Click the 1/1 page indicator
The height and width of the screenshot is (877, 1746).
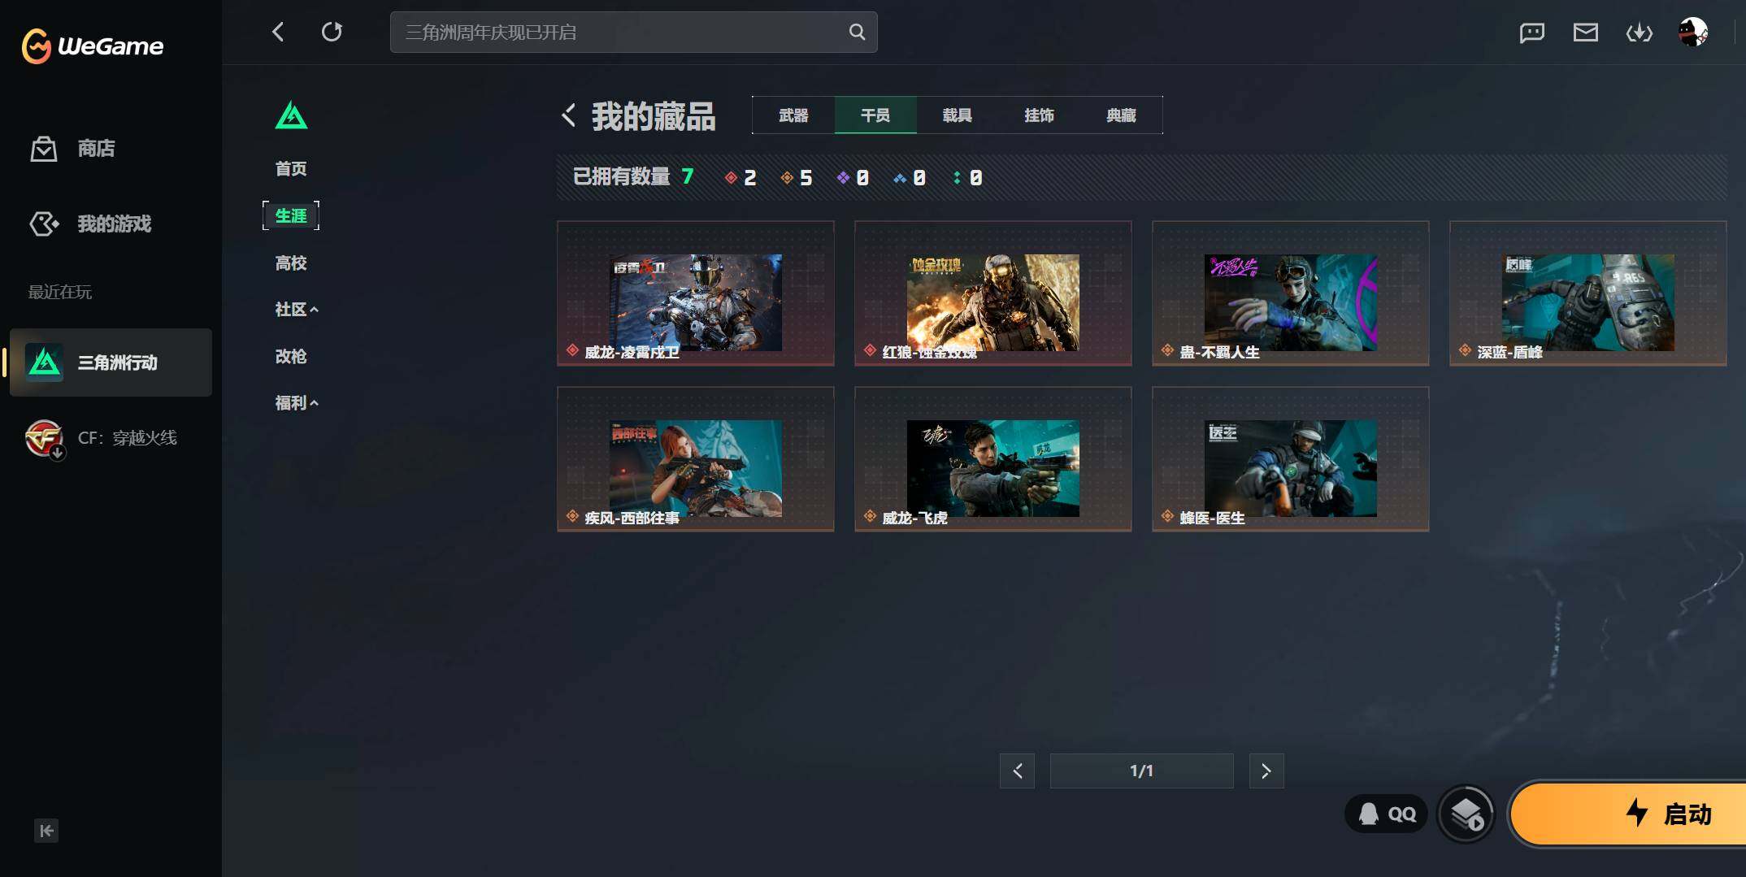[x=1141, y=771]
